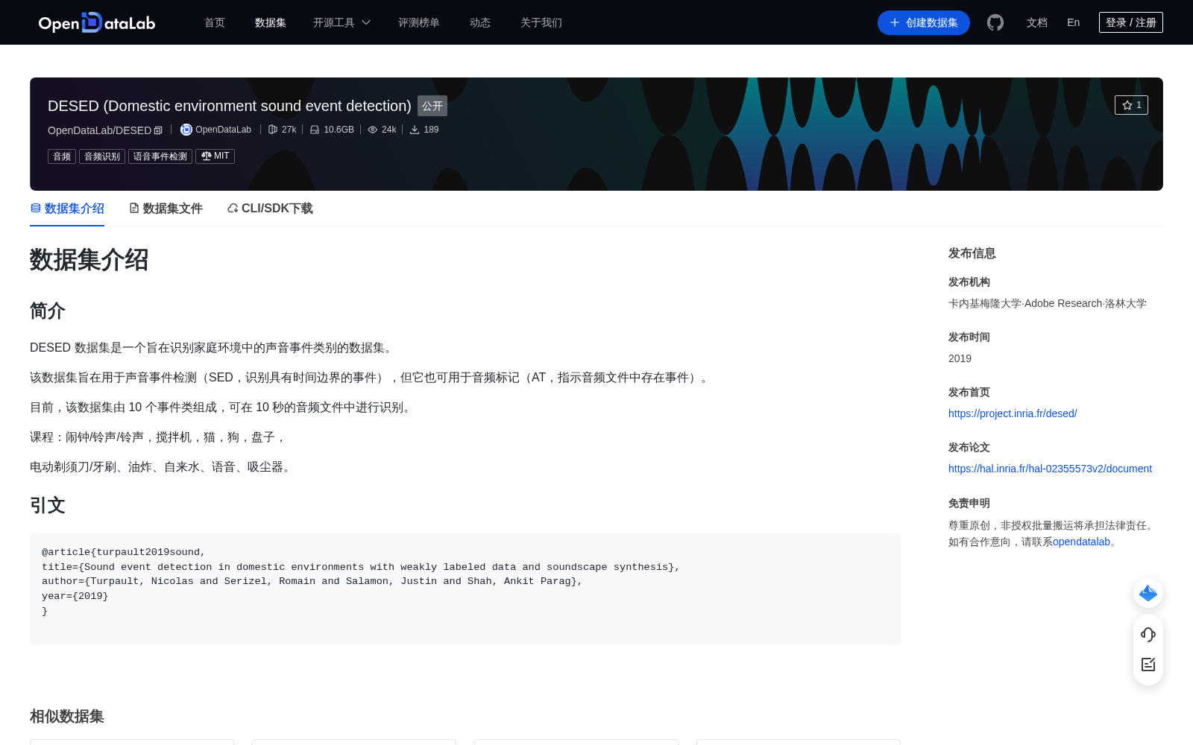Open the 动态 menu item
This screenshot has height=745, width=1193.
pyautogui.click(x=480, y=22)
